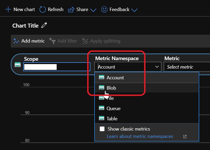Edit chart title using pencil icon
Image resolution: width=210 pixels, height=150 pixels.
[x=44, y=25]
